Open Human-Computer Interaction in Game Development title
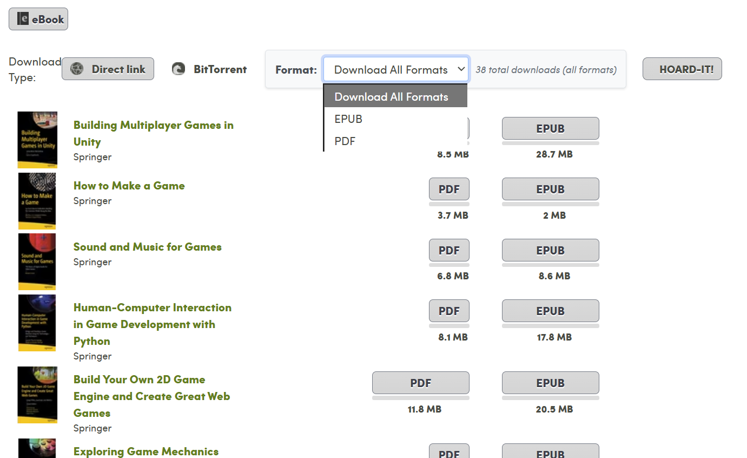The height and width of the screenshot is (458, 747). pyautogui.click(x=153, y=324)
